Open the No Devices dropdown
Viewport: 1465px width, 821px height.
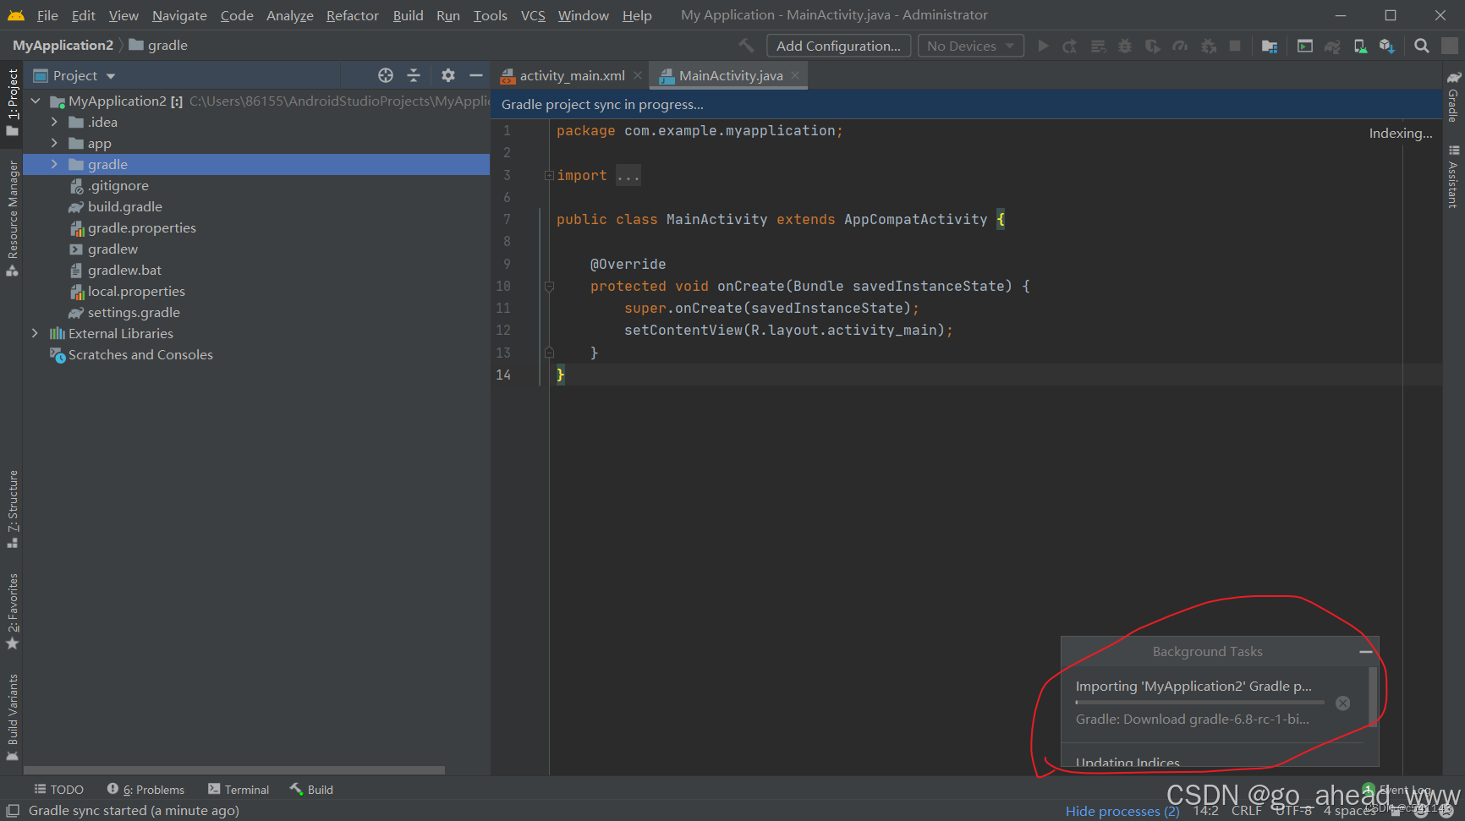pos(970,45)
